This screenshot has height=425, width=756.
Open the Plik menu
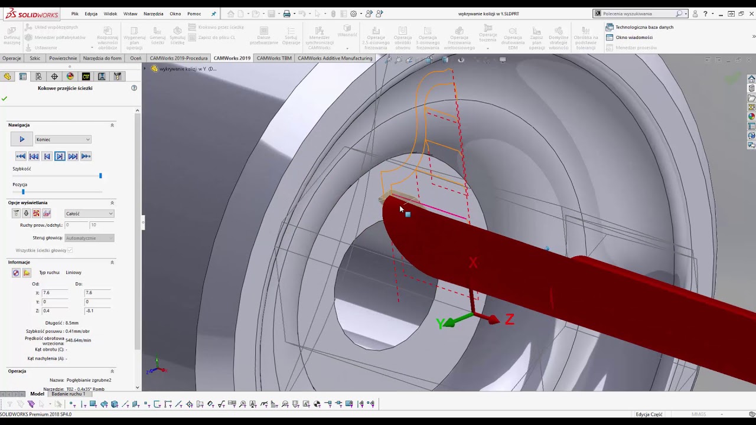click(x=75, y=14)
